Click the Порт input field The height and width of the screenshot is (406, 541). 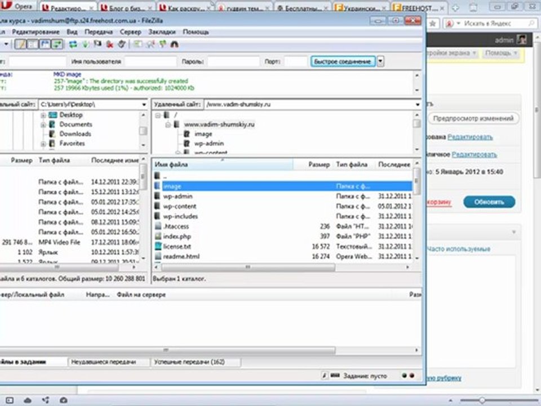pyautogui.click(x=295, y=61)
